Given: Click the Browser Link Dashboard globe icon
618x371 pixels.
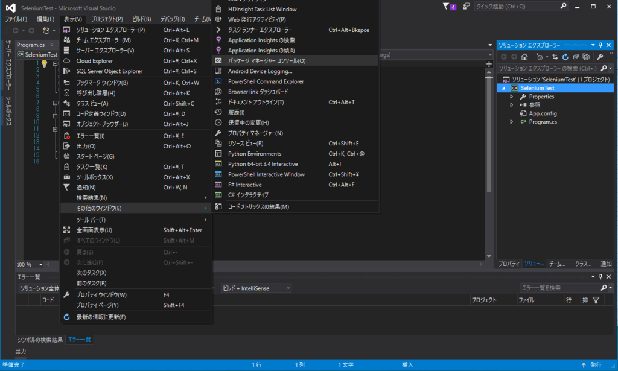Looking at the screenshot, I should click(218, 92).
